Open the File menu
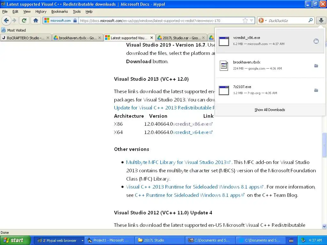 [5, 11]
